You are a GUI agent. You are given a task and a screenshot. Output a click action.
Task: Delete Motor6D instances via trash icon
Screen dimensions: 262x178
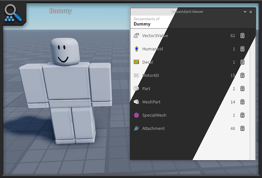pyautogui.click(x=242, y=75)
